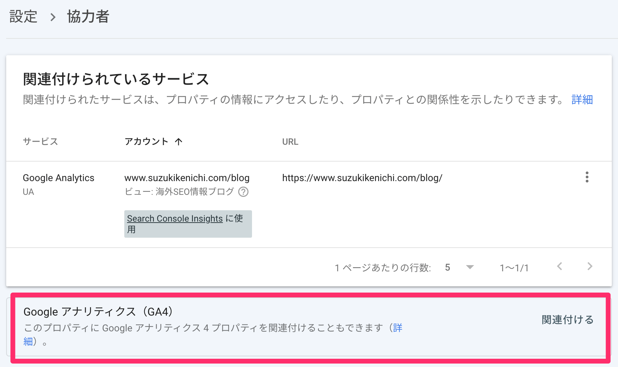Click the 1 ページあたりの行数 label
Image resolution: width=618 pixels, height=367 pixels.
[382, 268]
